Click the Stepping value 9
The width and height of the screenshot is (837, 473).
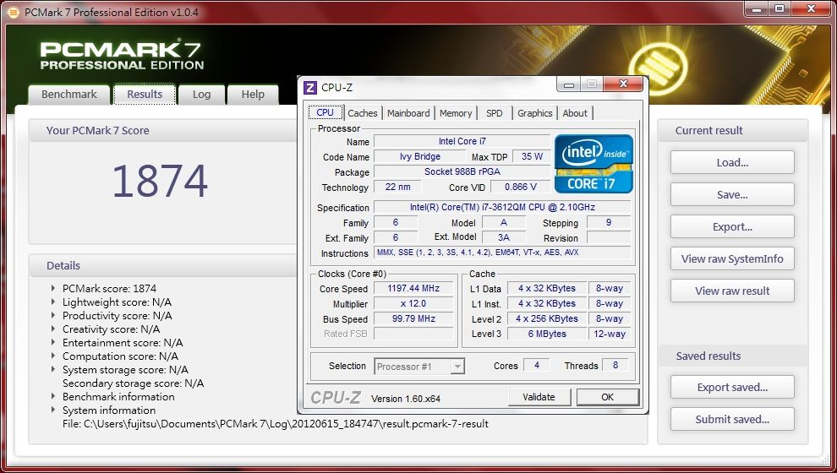tap(609, 222)
